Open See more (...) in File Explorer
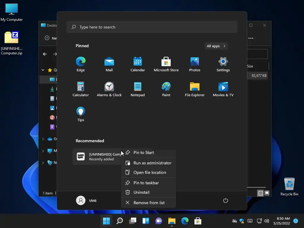Image resolution: width=304 pixels, height=228 pixels. [251, 38]
